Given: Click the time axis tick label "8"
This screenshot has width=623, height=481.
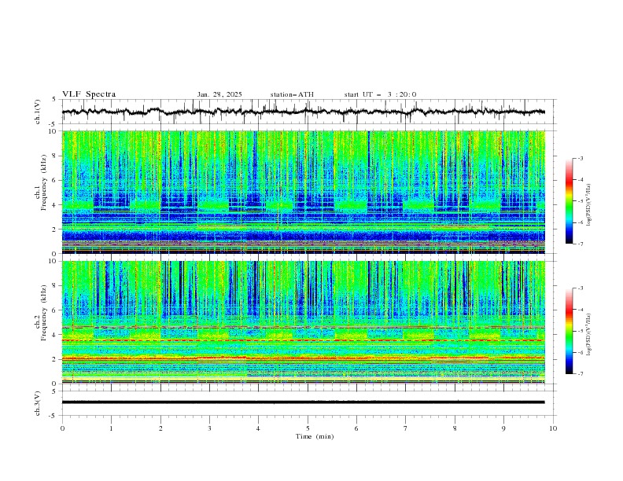Looking at the screenshot, I should [x=455, y=428].
